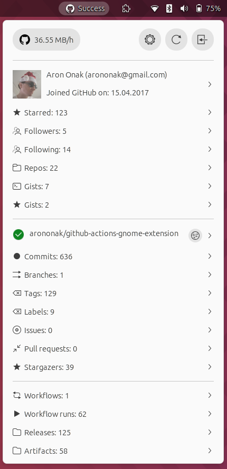Screen dimensions: 227x469
Task: Click the refresh arrow icon
Action: point(176,40)
